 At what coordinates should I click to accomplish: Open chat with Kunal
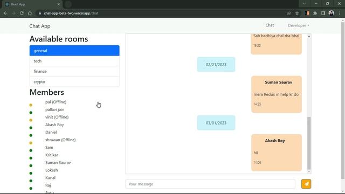50,178
